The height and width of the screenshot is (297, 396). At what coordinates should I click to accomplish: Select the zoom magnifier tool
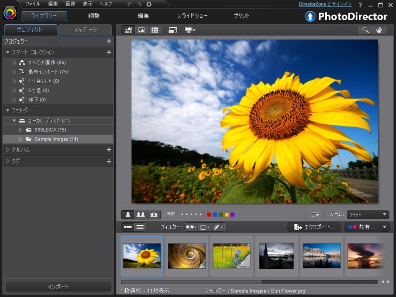coord(366,30)
